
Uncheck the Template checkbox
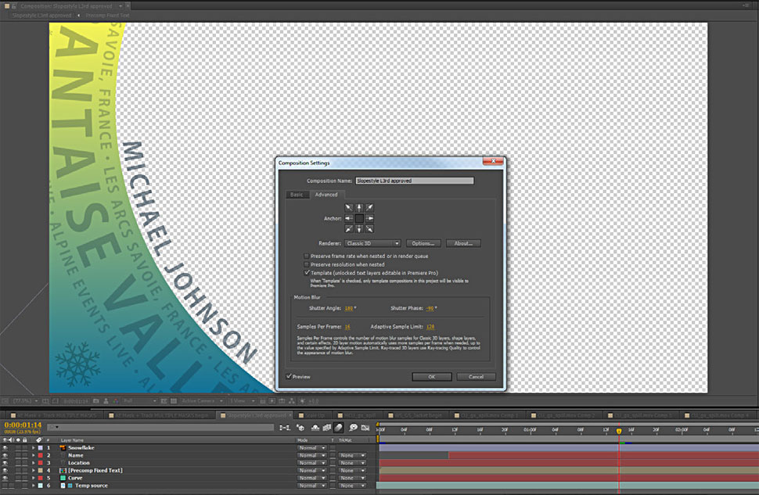[x=306, y=273]
